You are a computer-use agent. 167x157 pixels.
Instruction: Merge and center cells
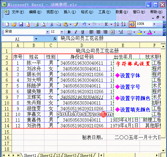click(112, 32)
